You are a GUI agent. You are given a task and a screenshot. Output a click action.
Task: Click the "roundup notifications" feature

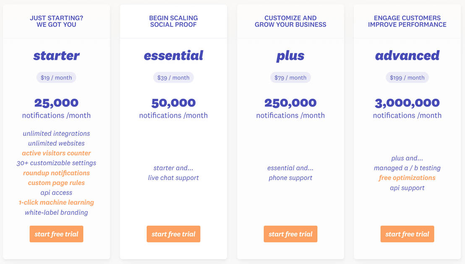56,173
